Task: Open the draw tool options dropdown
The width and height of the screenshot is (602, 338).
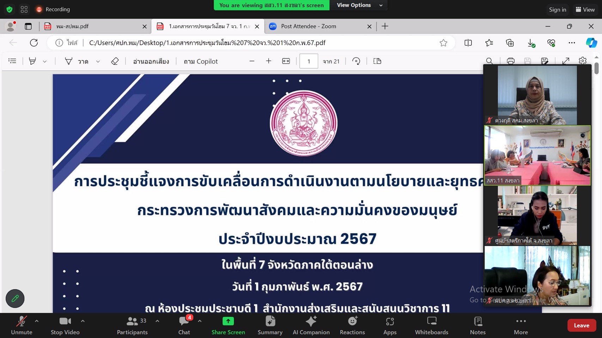Action: 98,61
